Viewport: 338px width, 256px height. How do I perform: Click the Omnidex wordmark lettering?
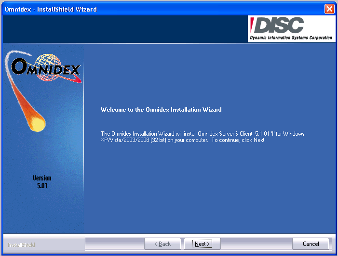point(46,70)
